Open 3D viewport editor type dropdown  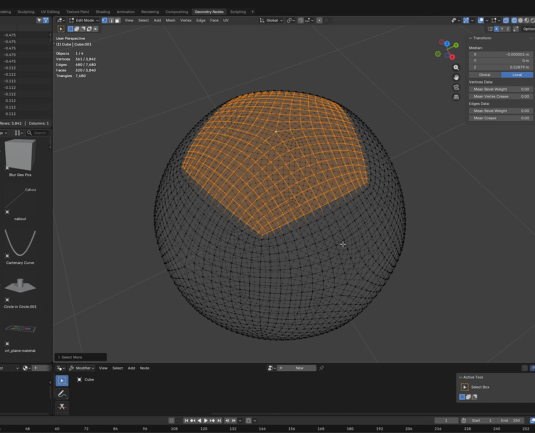[x=61, y=20]
